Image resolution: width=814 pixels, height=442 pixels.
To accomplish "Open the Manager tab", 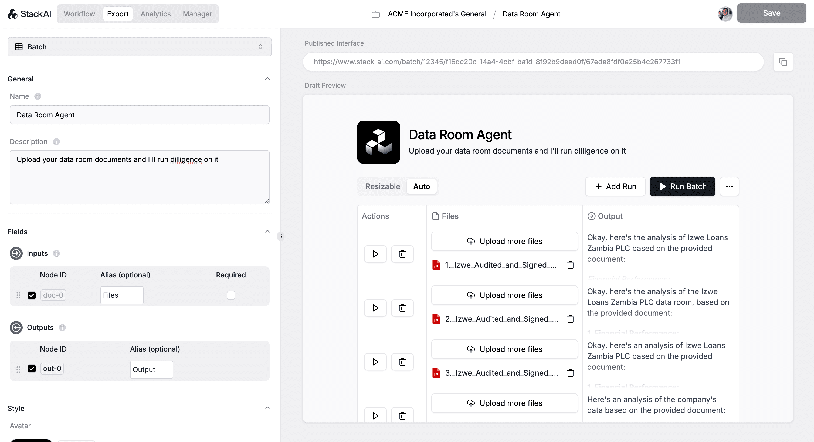I will 198,14.
